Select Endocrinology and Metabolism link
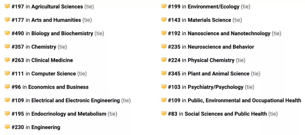 [x=69, y=114]
